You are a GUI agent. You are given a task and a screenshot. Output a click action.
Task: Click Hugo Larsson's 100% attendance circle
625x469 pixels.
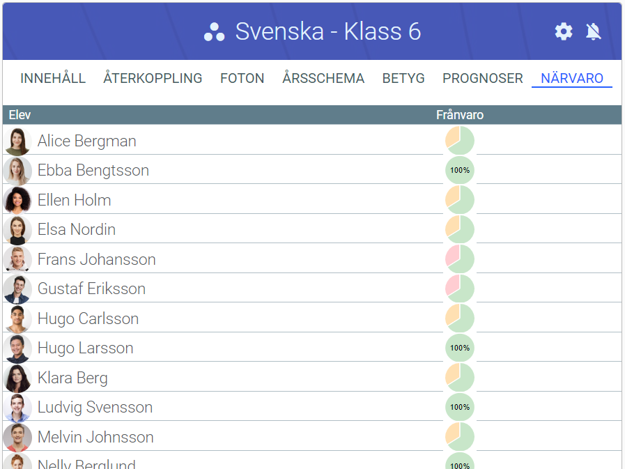pos(460,348)
